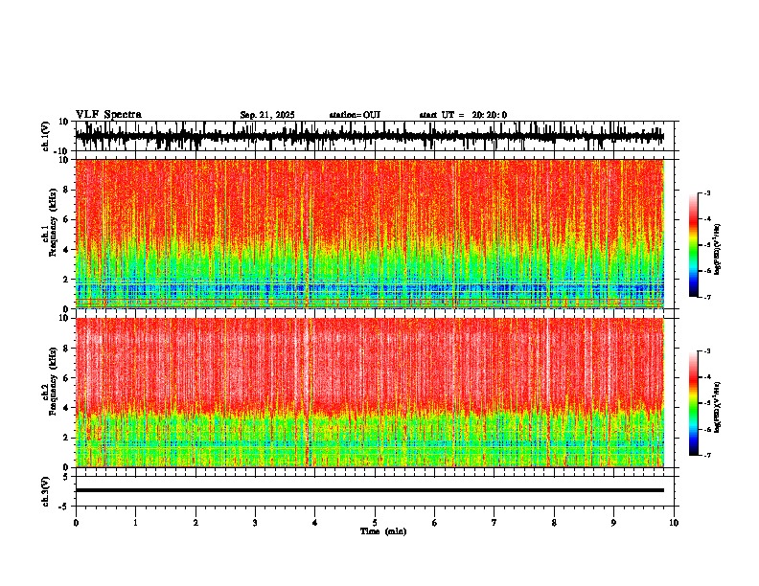
Task: Click the time axis tick label "10"
Action: point(674,523)
